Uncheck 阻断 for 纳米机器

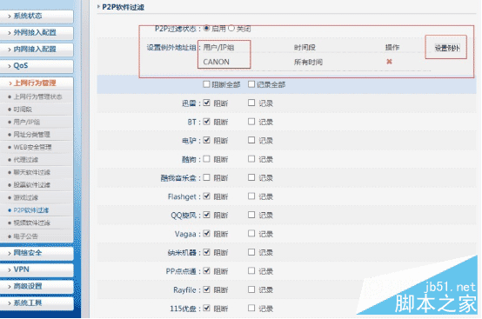coord(206,252)
